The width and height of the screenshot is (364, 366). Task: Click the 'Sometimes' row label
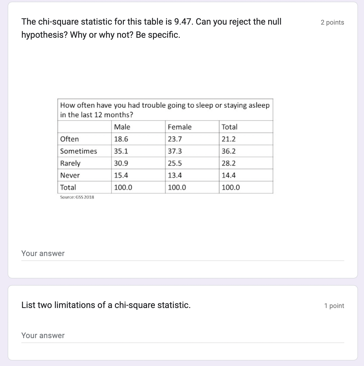[x=78, y=151]
